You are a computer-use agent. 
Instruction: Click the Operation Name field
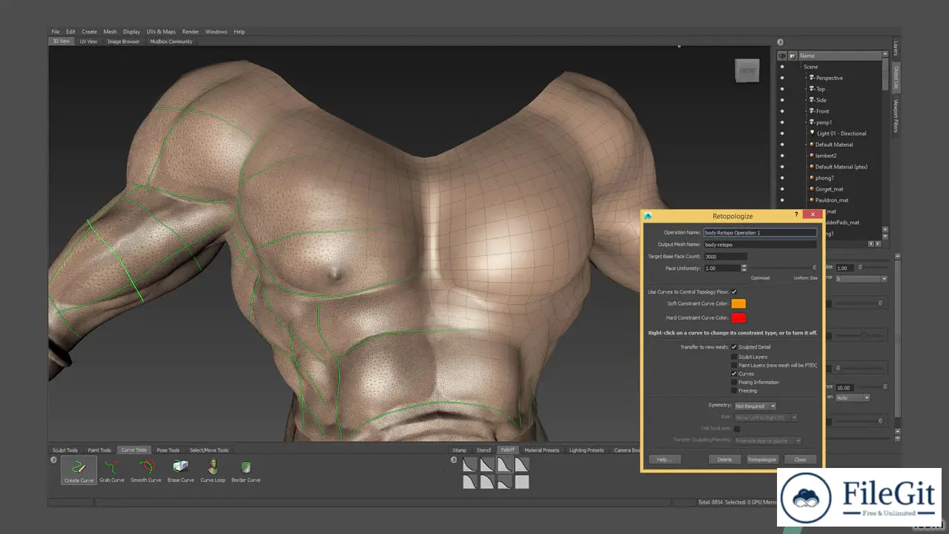pyautogui.click(x=760, y=233)
